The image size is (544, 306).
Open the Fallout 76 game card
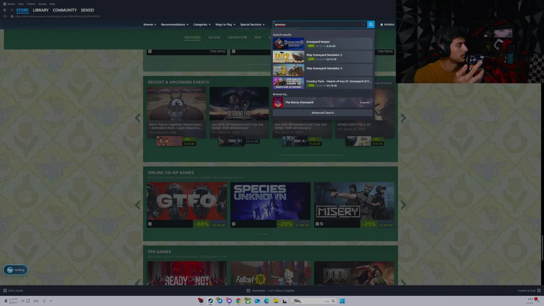coord(270,273)
